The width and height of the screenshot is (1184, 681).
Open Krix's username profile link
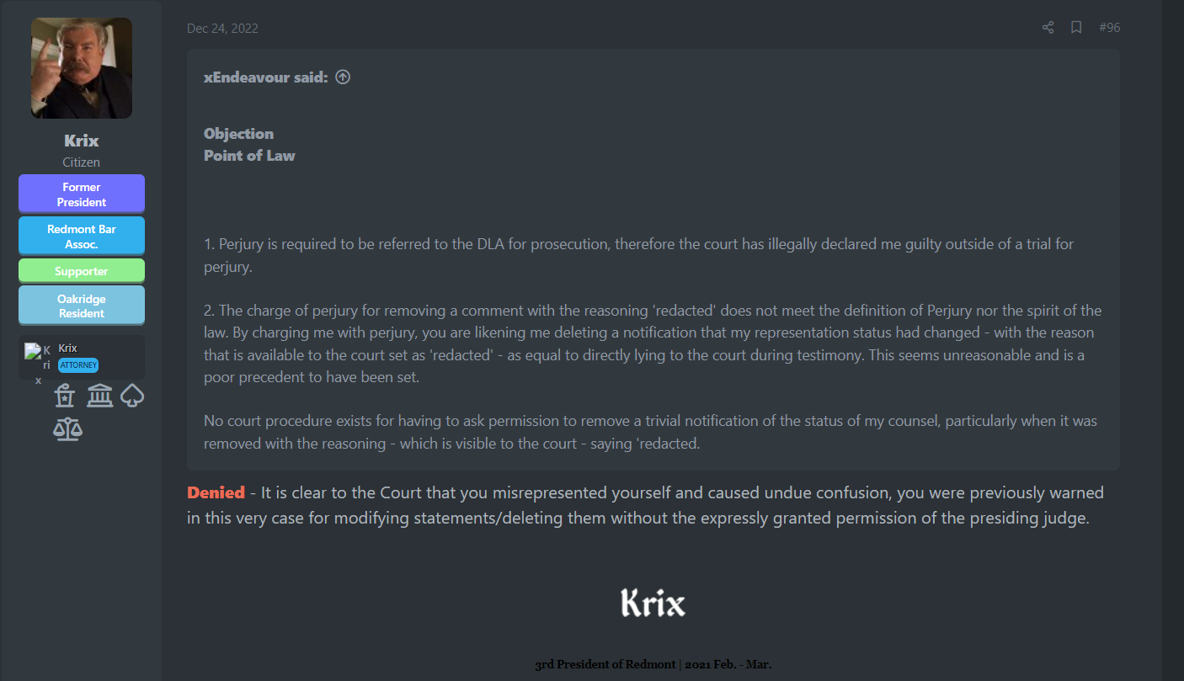coord(82,141)
